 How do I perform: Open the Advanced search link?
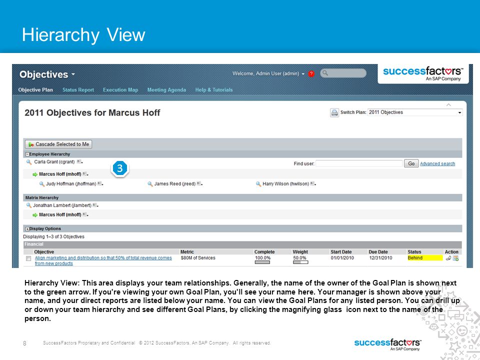[437, 164]
